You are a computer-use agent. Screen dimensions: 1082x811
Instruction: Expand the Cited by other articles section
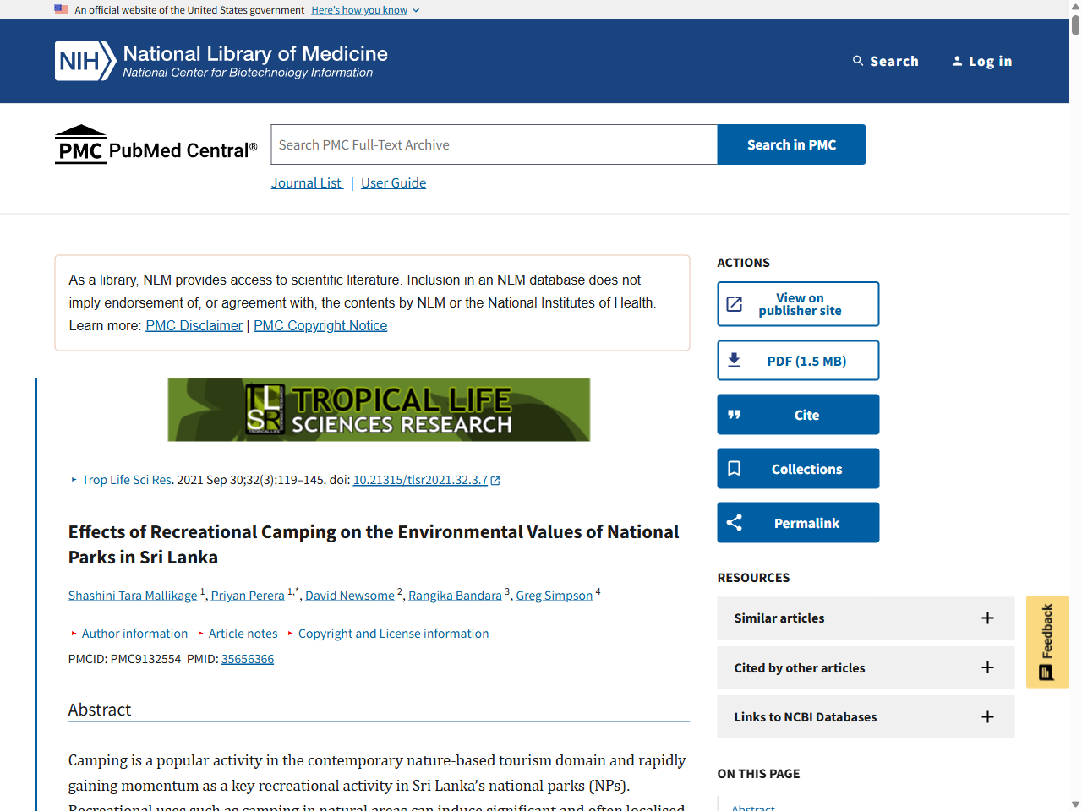(x=987, y=667)
